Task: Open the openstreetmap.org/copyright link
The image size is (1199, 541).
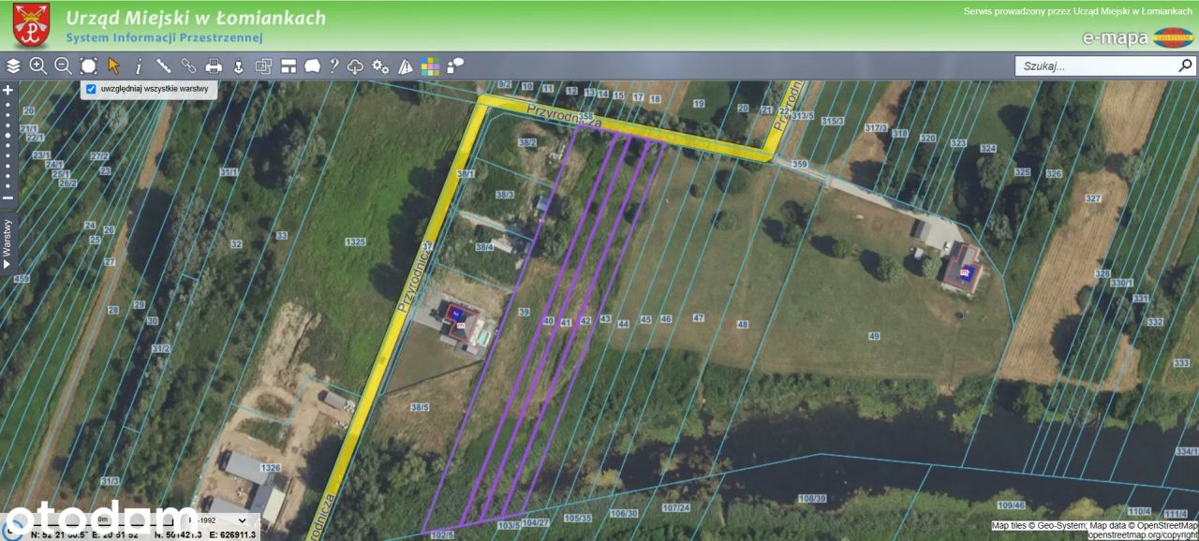Action: 1143,535
